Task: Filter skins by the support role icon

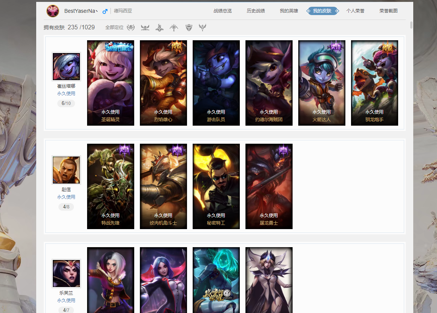Action: point(202,27)
